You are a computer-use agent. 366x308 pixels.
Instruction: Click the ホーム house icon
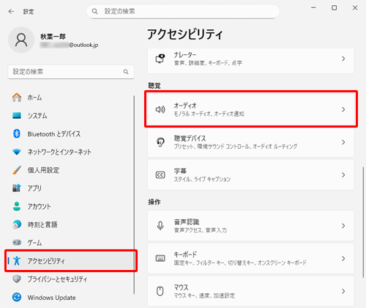tap(17, 98)
